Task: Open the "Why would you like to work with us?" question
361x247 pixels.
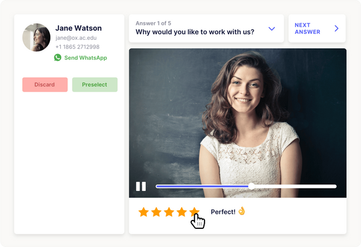Action: (195, 32)
